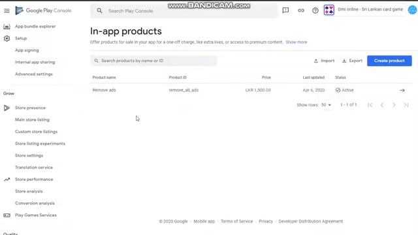
Task: Click the Show more link
Action: pyautogui.click(x=296, y=42)
